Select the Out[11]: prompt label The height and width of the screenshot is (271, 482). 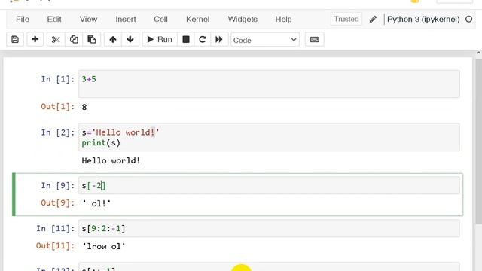pos(55,246)
